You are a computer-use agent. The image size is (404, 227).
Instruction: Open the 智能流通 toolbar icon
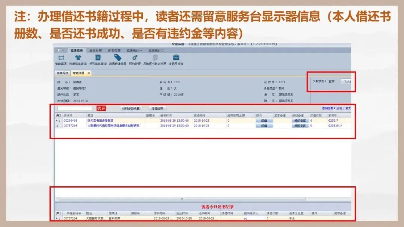[61, 58]
